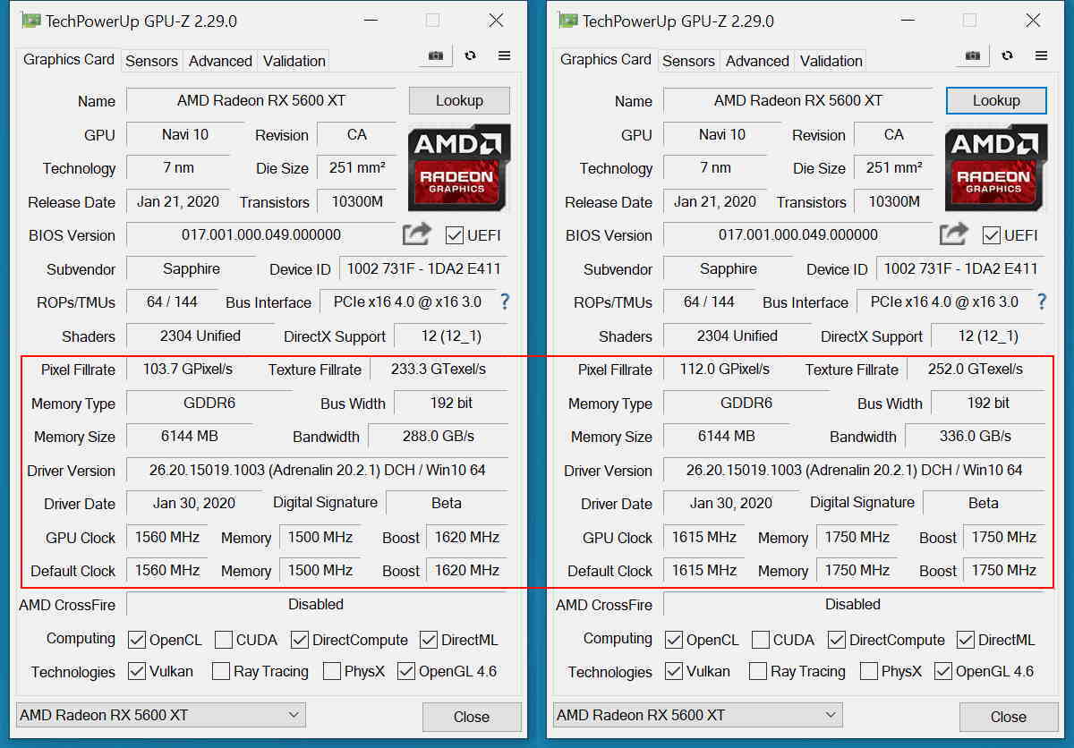Enable Ray Tracing checkbox in right window

pyautogui.click(x=756, y=671)
